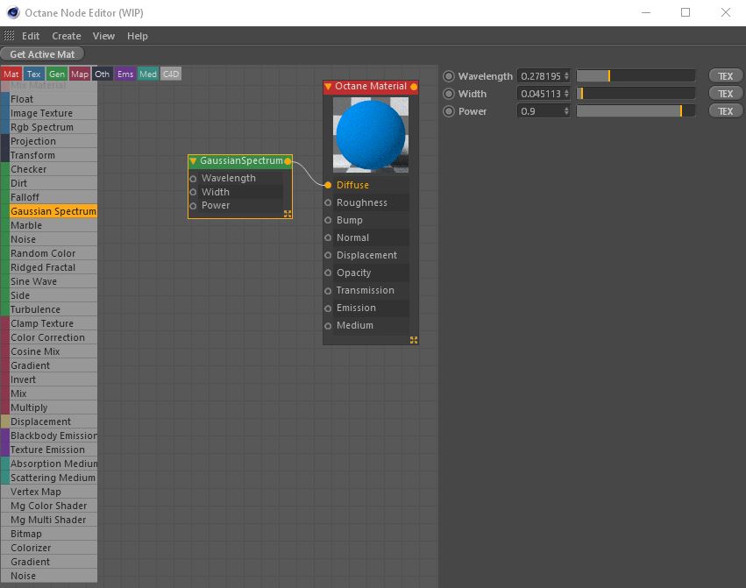746x588 pixels.
Task: Switch to the C4D category
Action: [x=171, y=74]
